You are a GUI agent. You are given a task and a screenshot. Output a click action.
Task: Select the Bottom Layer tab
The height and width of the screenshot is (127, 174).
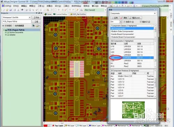95,126
